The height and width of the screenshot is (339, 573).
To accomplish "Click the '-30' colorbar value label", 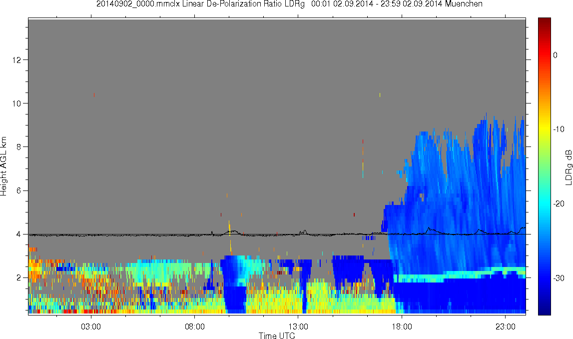I will point(559,278).
